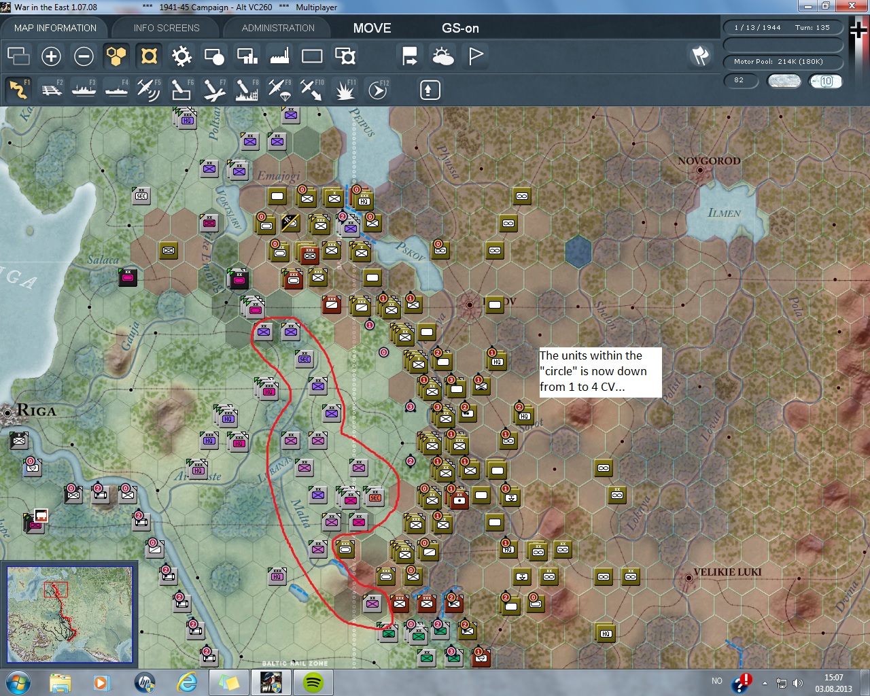This screenshot has height=696, width=870.
Task: Click the zoom in plus button
Action: [51, 56]
